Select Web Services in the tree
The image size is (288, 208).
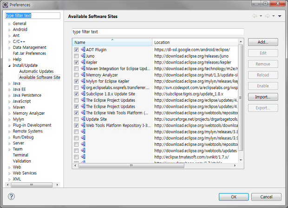click(25, 173)
